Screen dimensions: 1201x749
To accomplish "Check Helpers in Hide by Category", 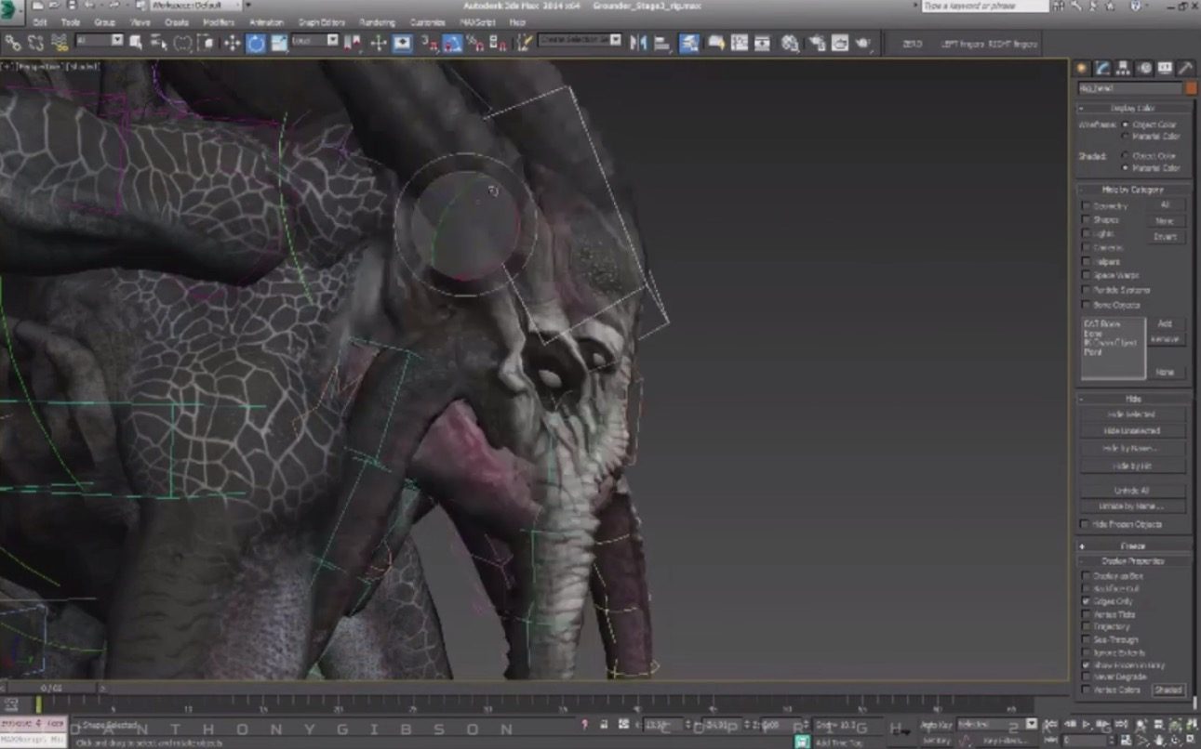I will 1086,262.
